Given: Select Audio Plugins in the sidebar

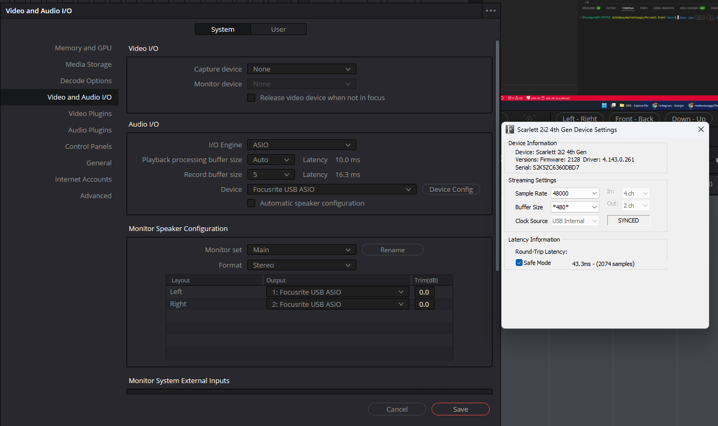Looking at the screenshot, I should click(89, 130).
